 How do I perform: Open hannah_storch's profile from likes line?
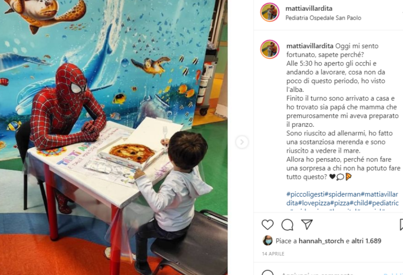tap(321, 241)
